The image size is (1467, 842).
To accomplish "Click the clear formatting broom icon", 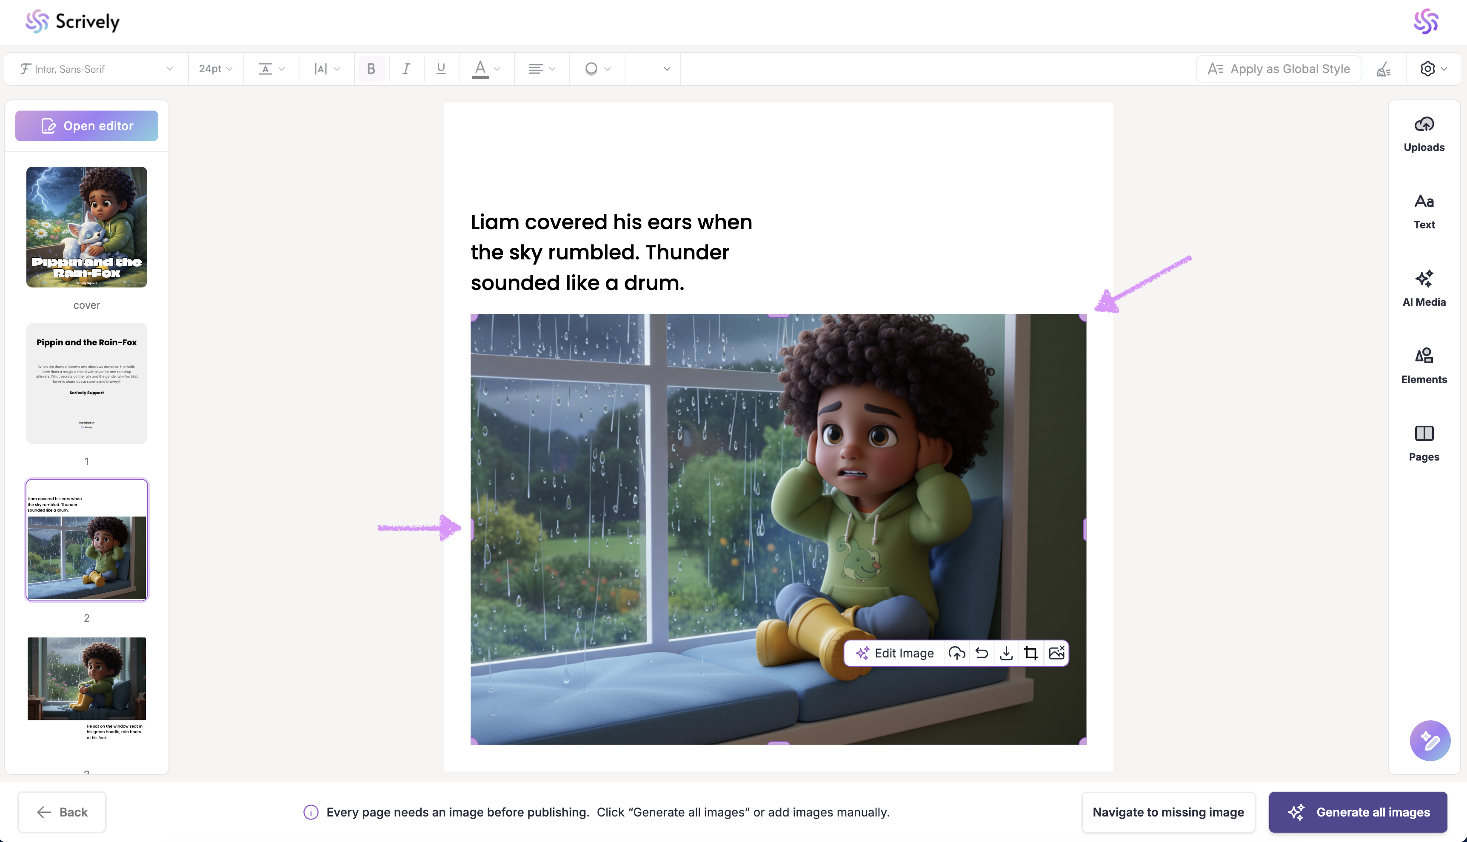I will [x=1383, y=69].
